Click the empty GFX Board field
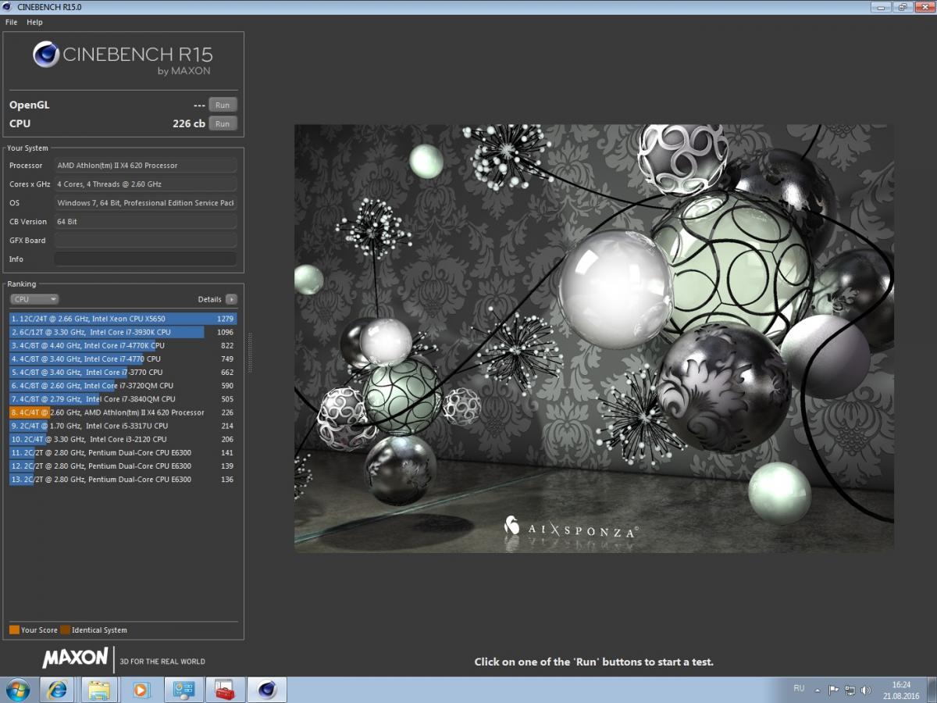This screenshot has width=937, height=703. 145,241
